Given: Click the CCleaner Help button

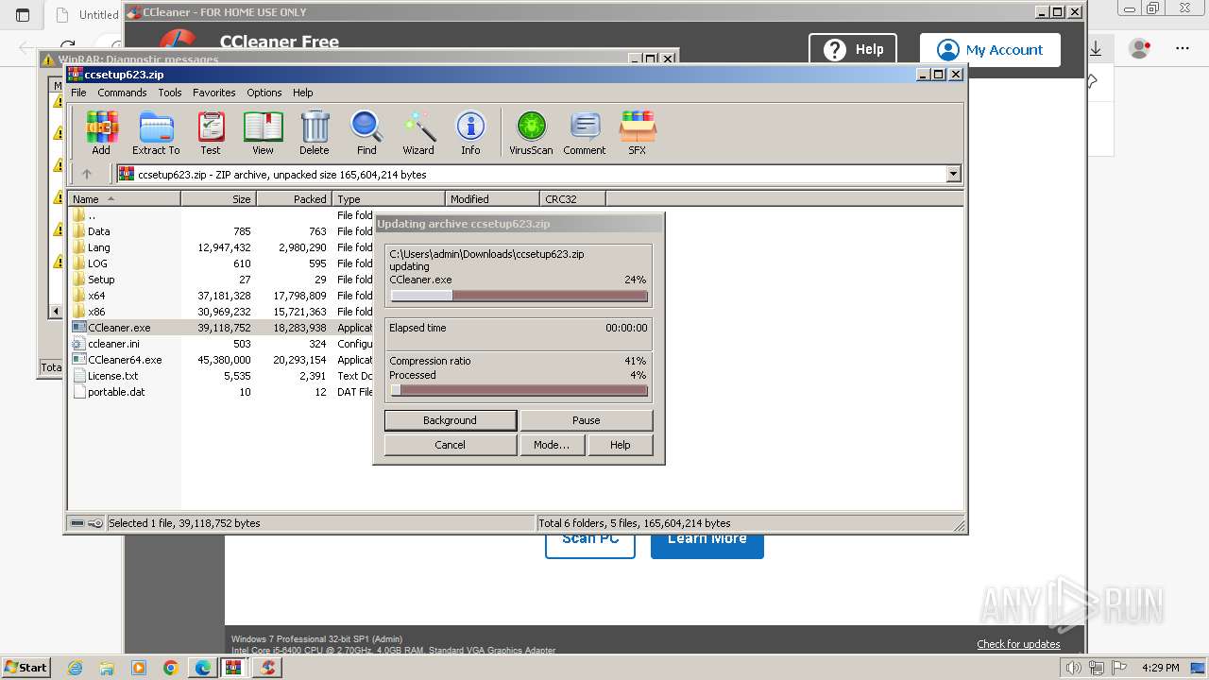Looking at the screenshot, I should pos(853,50).
